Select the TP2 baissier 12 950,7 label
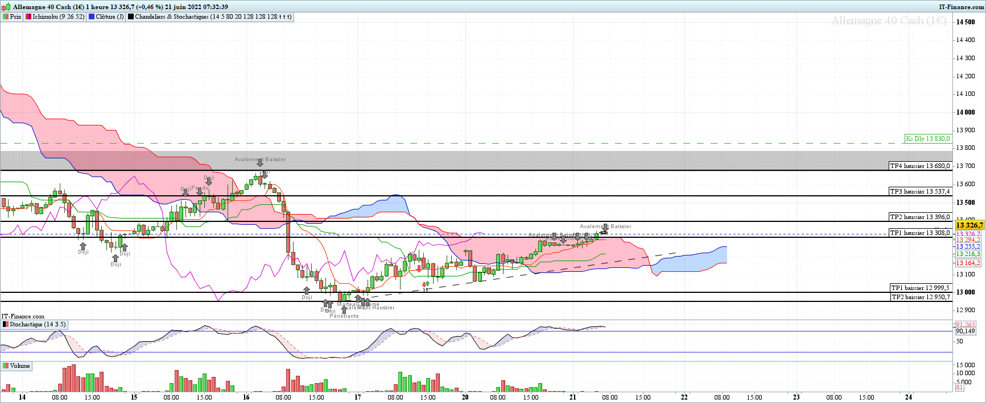This screenshot has height=403, width=986. point(921,297)
